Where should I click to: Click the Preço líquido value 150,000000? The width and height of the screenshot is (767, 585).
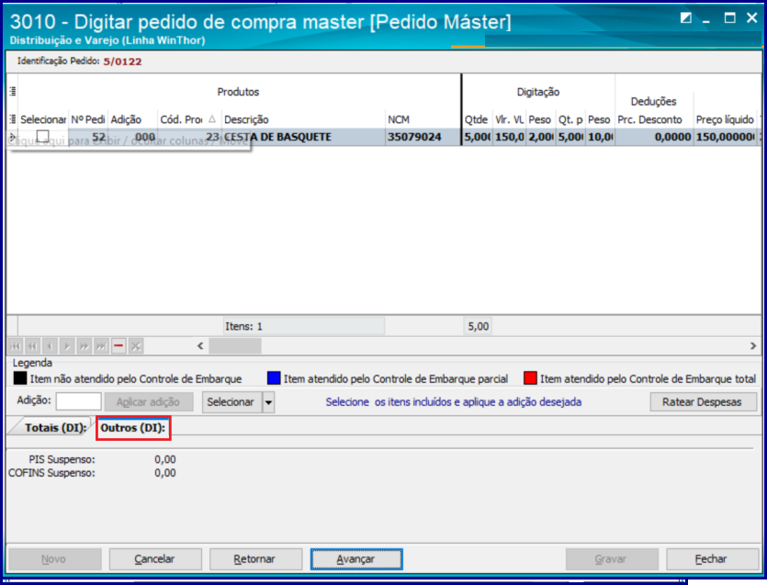coord(726,137)
